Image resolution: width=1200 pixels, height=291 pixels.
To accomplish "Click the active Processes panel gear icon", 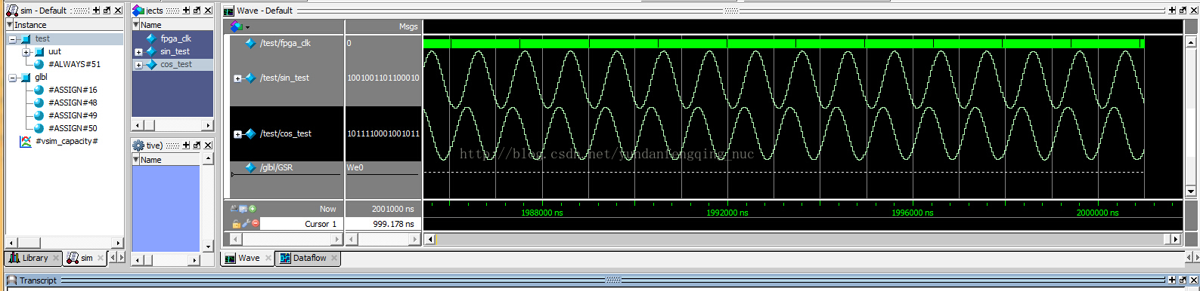I will click(138, 145).
